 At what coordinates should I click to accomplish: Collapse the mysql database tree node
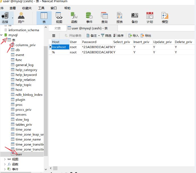click(2, 35)
